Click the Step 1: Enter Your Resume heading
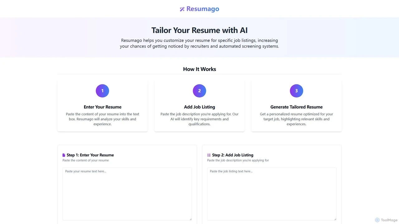Screen dimensions: 399x224 click(x=90, y=155)
